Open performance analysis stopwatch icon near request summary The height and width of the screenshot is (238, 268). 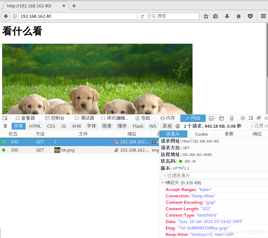[178, 126]
